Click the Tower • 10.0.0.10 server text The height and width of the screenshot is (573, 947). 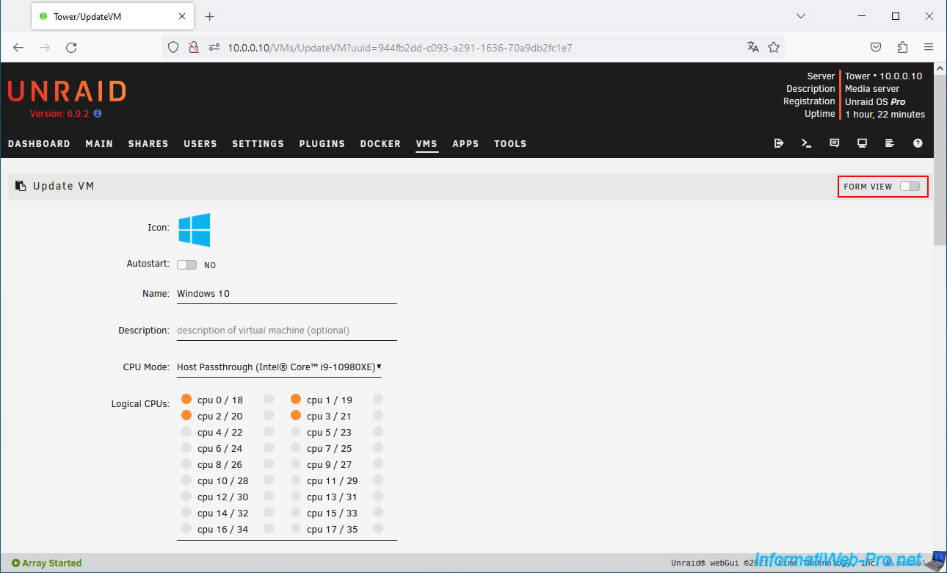[884, 76]
